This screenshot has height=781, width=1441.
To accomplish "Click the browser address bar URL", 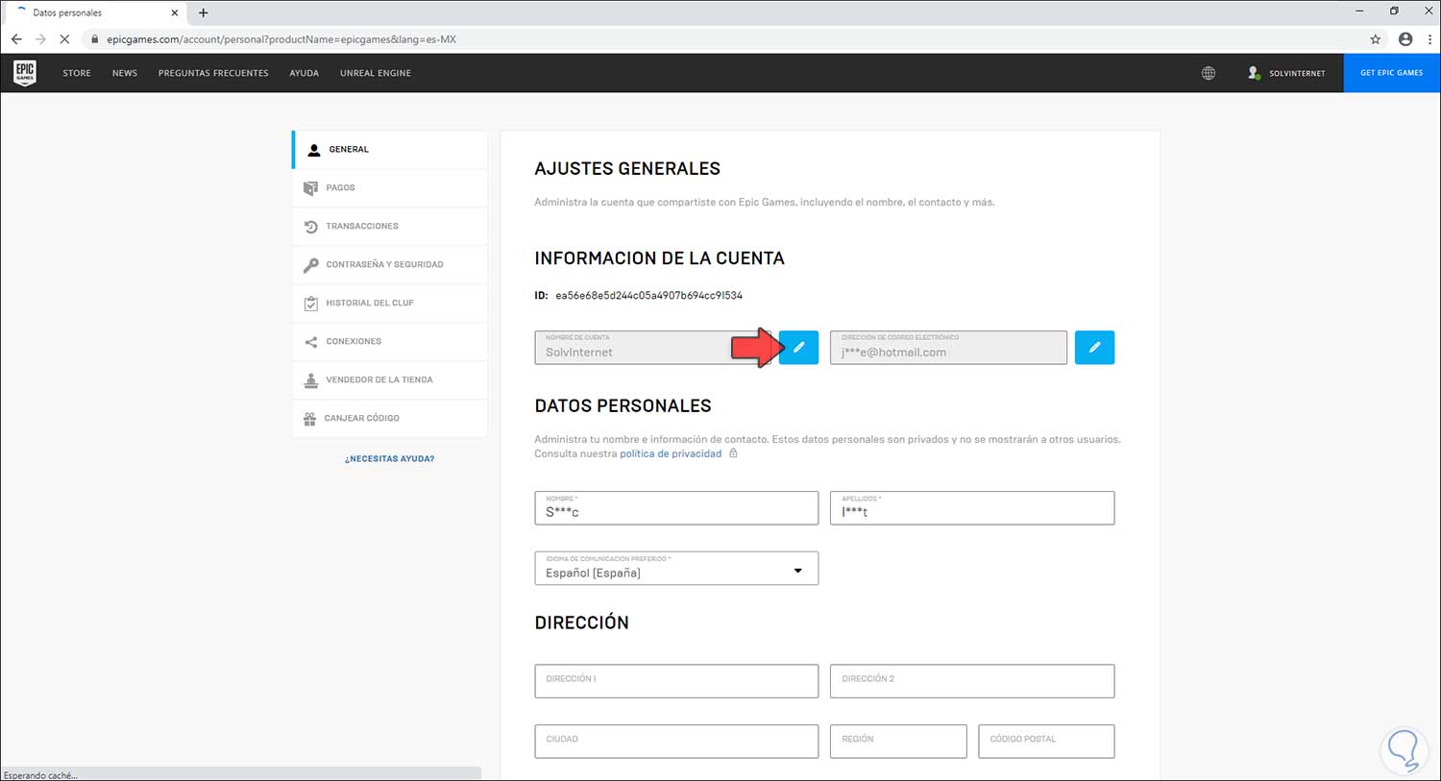I will tap(281, 39).
